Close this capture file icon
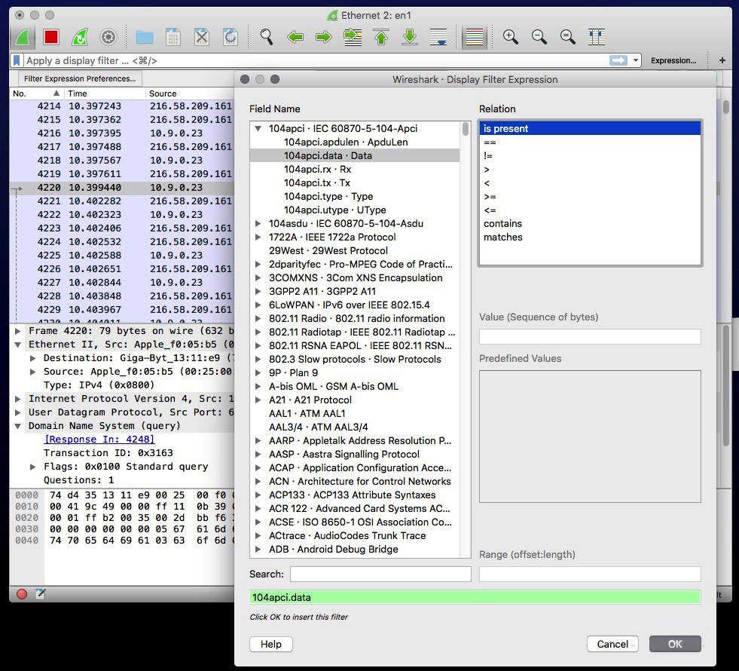 202,37
